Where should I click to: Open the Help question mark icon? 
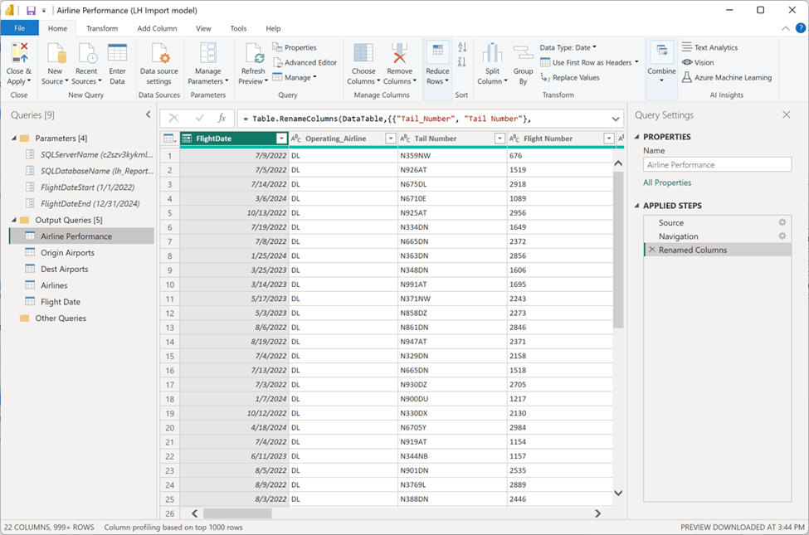801,28
